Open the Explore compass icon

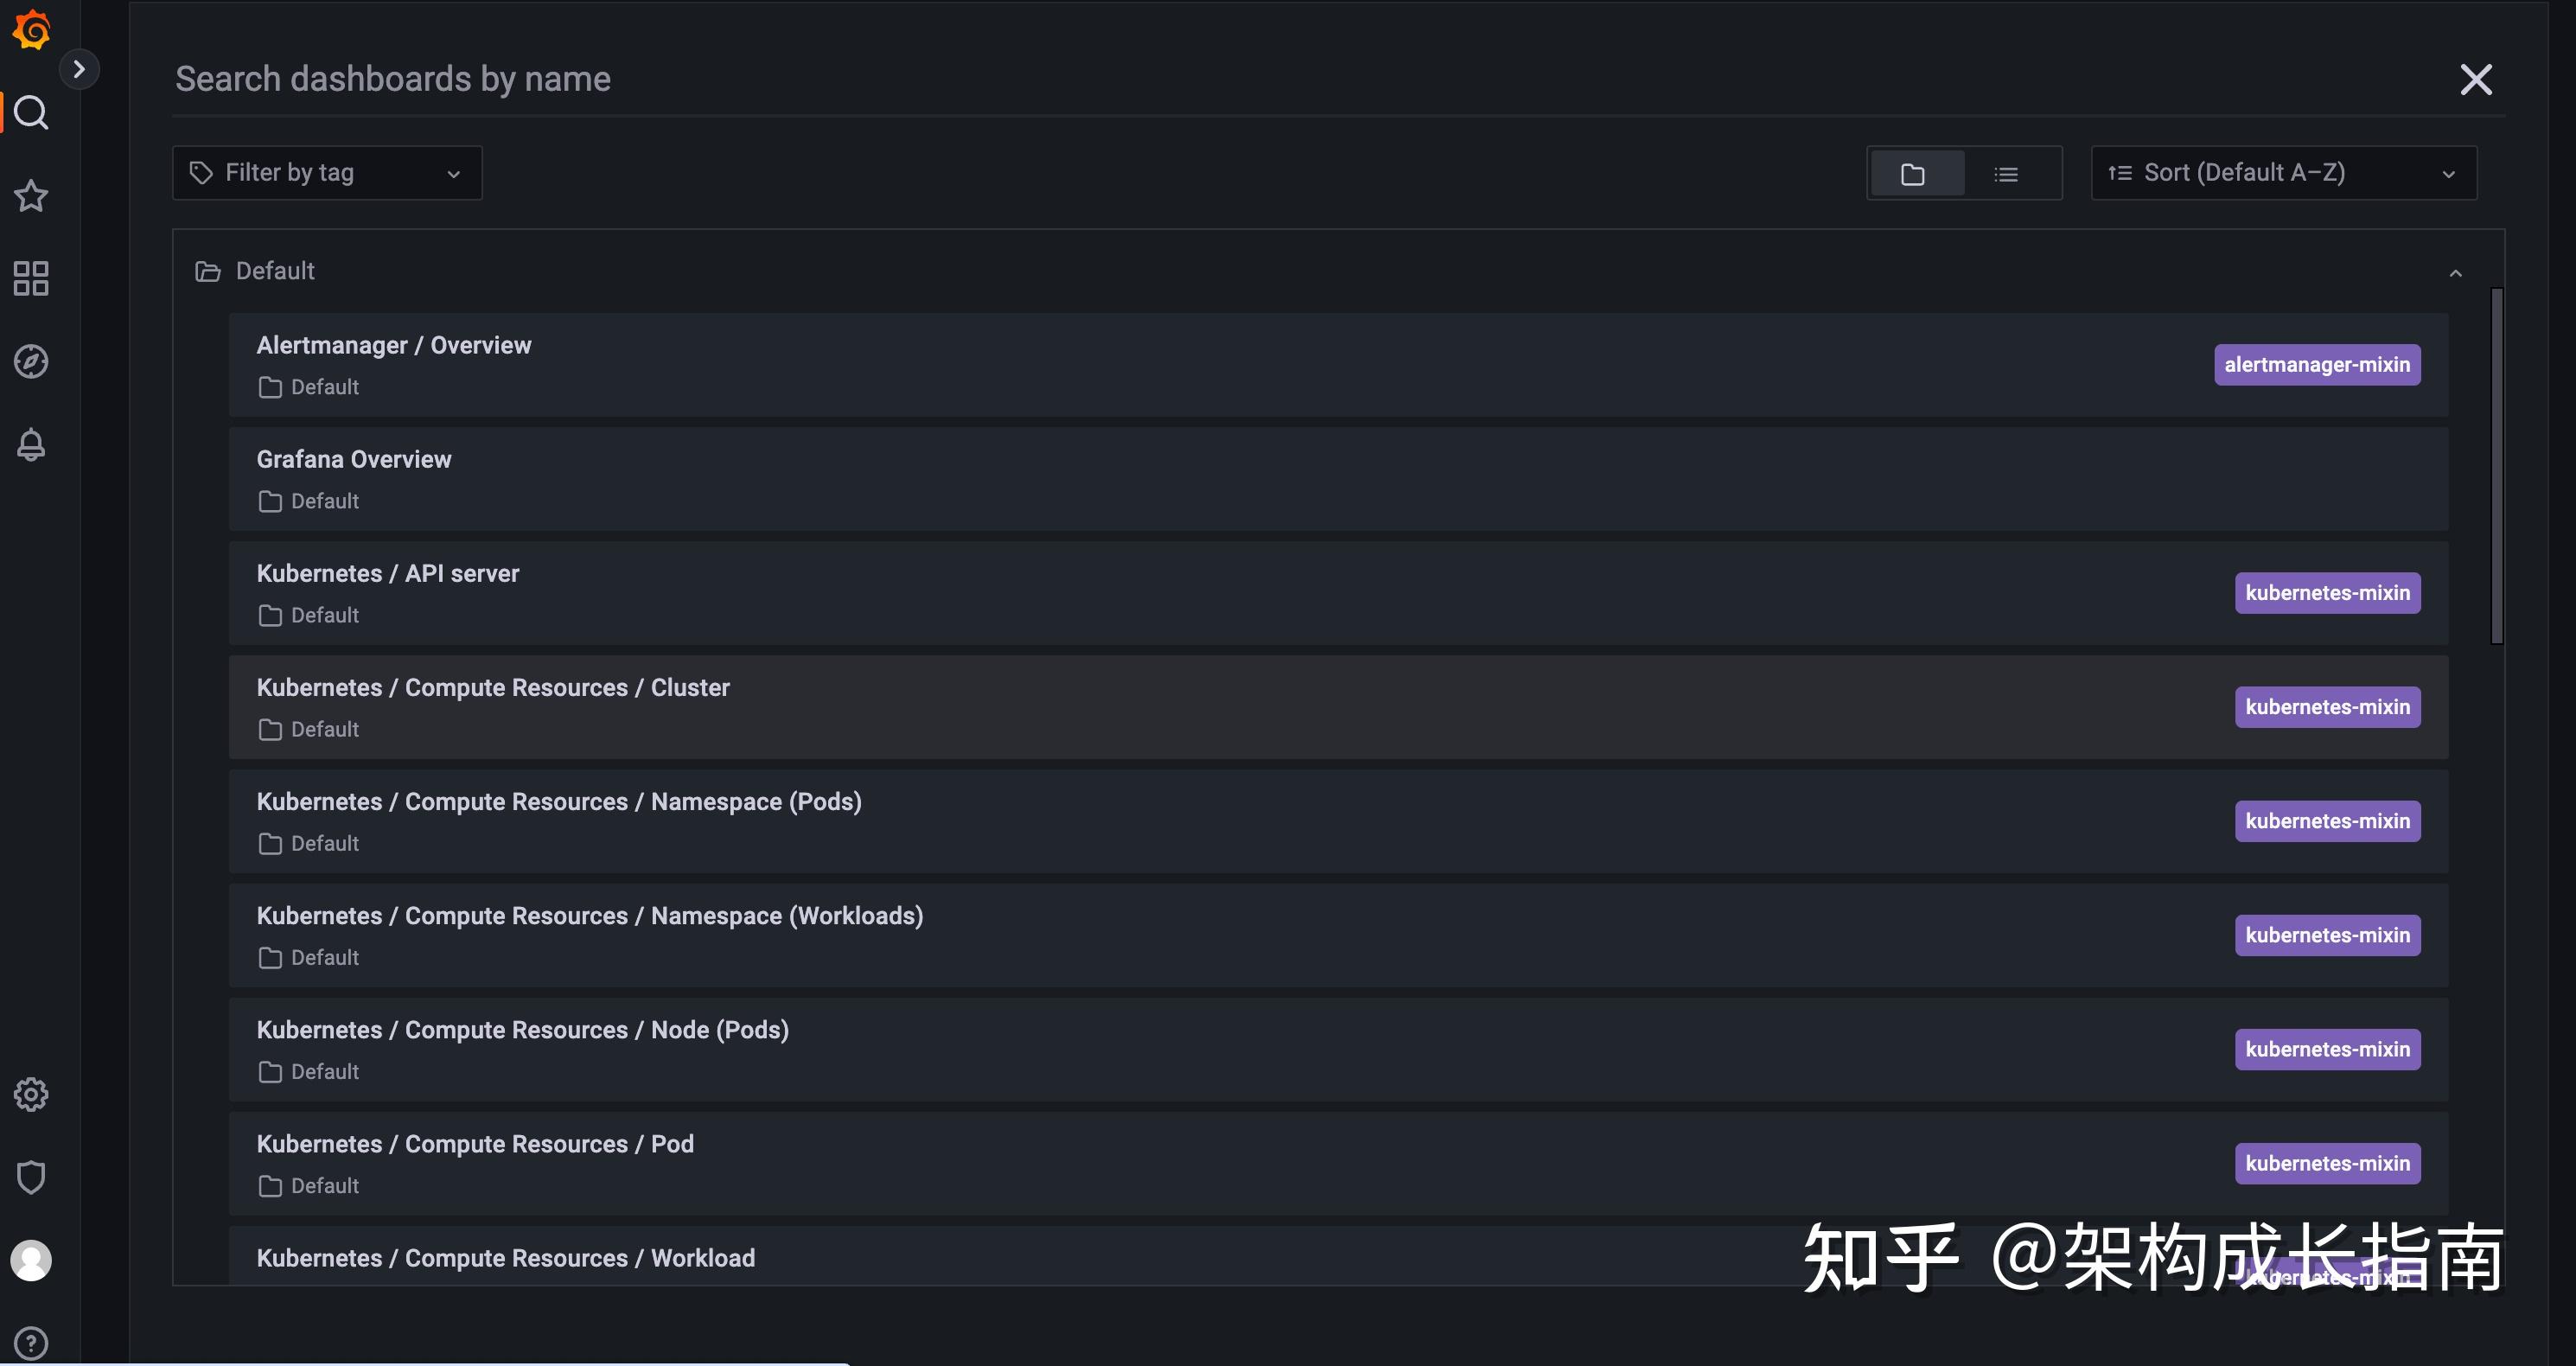(x=31, y=362)
